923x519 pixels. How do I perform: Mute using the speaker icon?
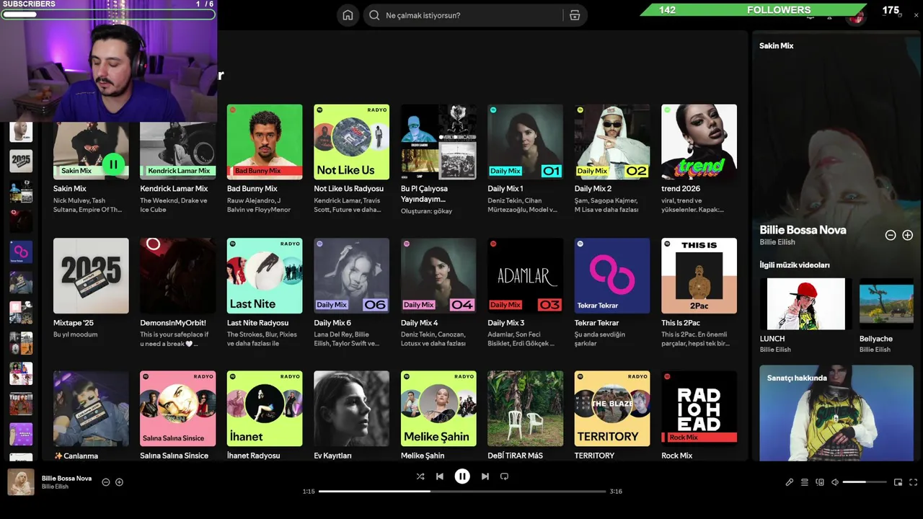click(835, 482)
